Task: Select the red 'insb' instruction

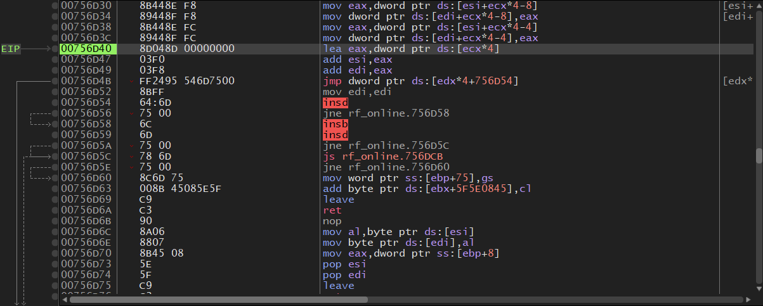Action: pyautogui.click(x=336, y=124)
